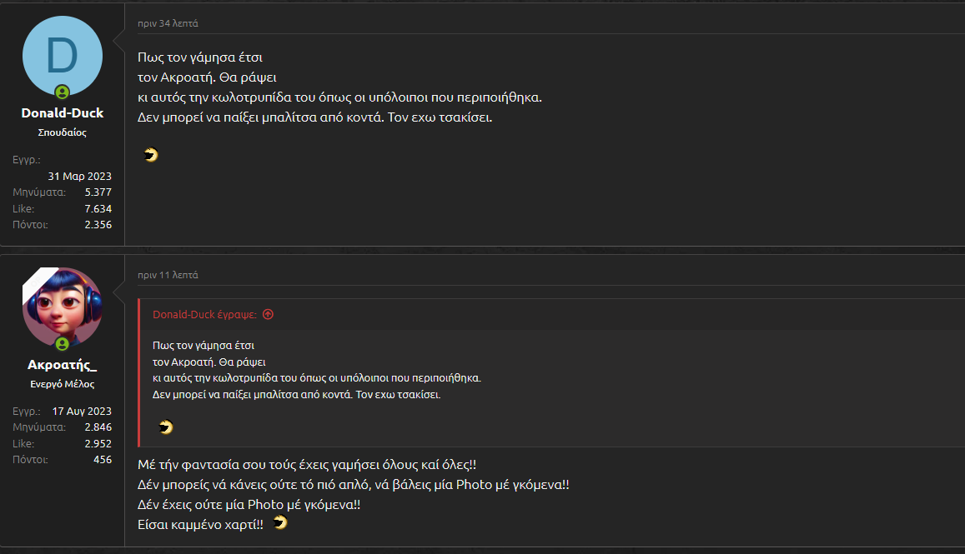The height and width of the screenshot is (554, 965).
Task: Expand the quoted message block text
Action: click(317, 370)
